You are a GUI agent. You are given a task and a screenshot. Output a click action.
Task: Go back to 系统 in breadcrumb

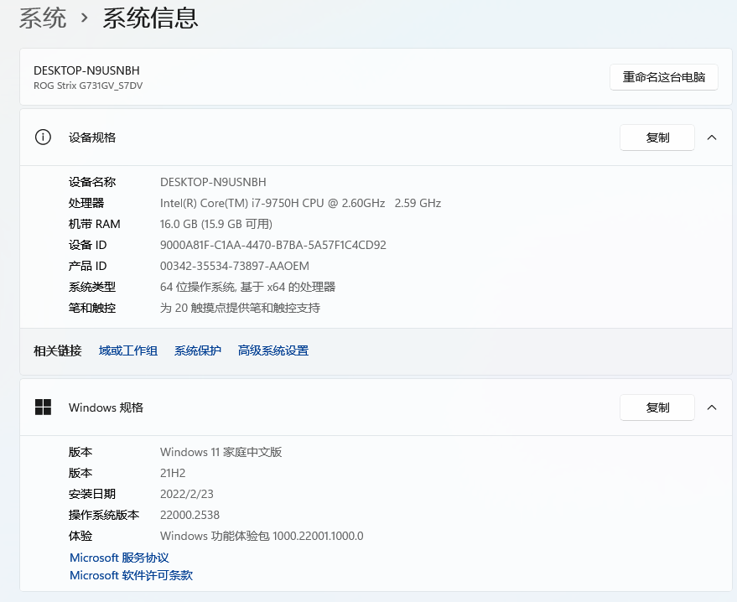tap(43, 18)
